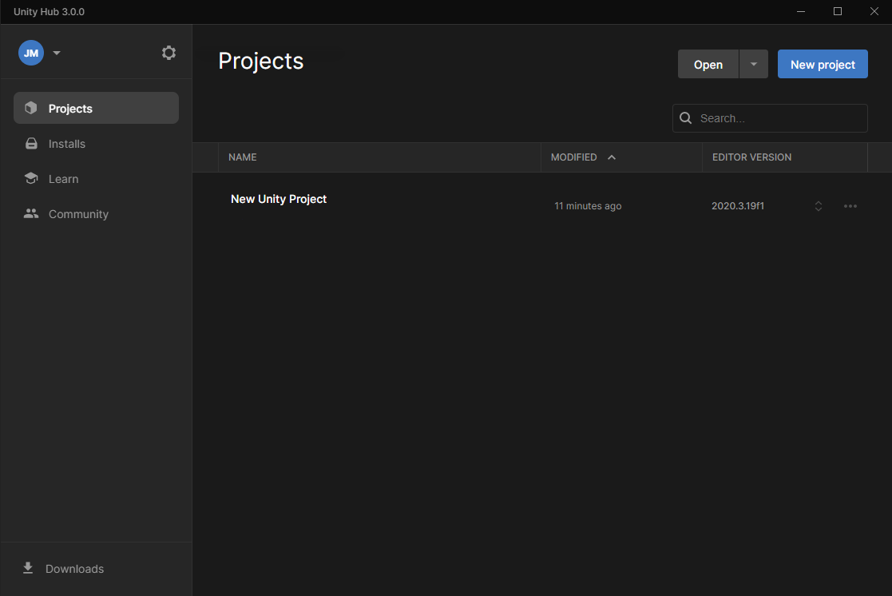Go to the Learn section
This screenshot has width=892, height=596.
(x=64, y=179)
